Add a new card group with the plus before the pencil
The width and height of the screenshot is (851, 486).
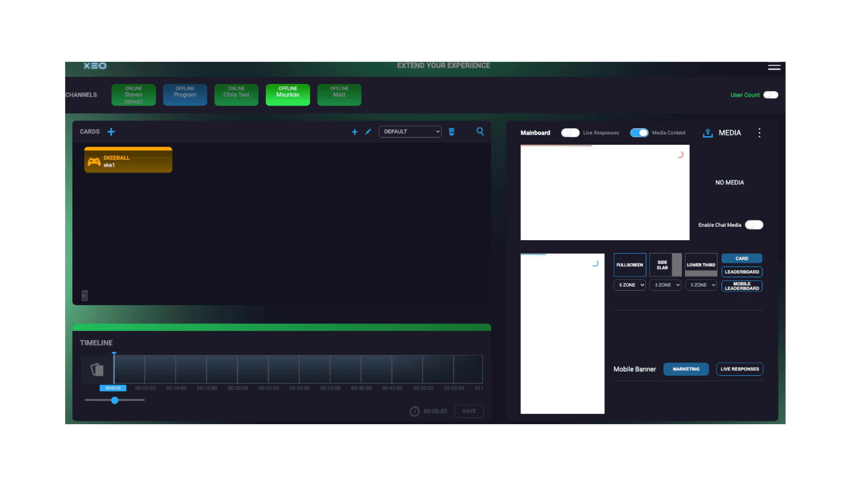pyautogui.click(x=354, y=132)
